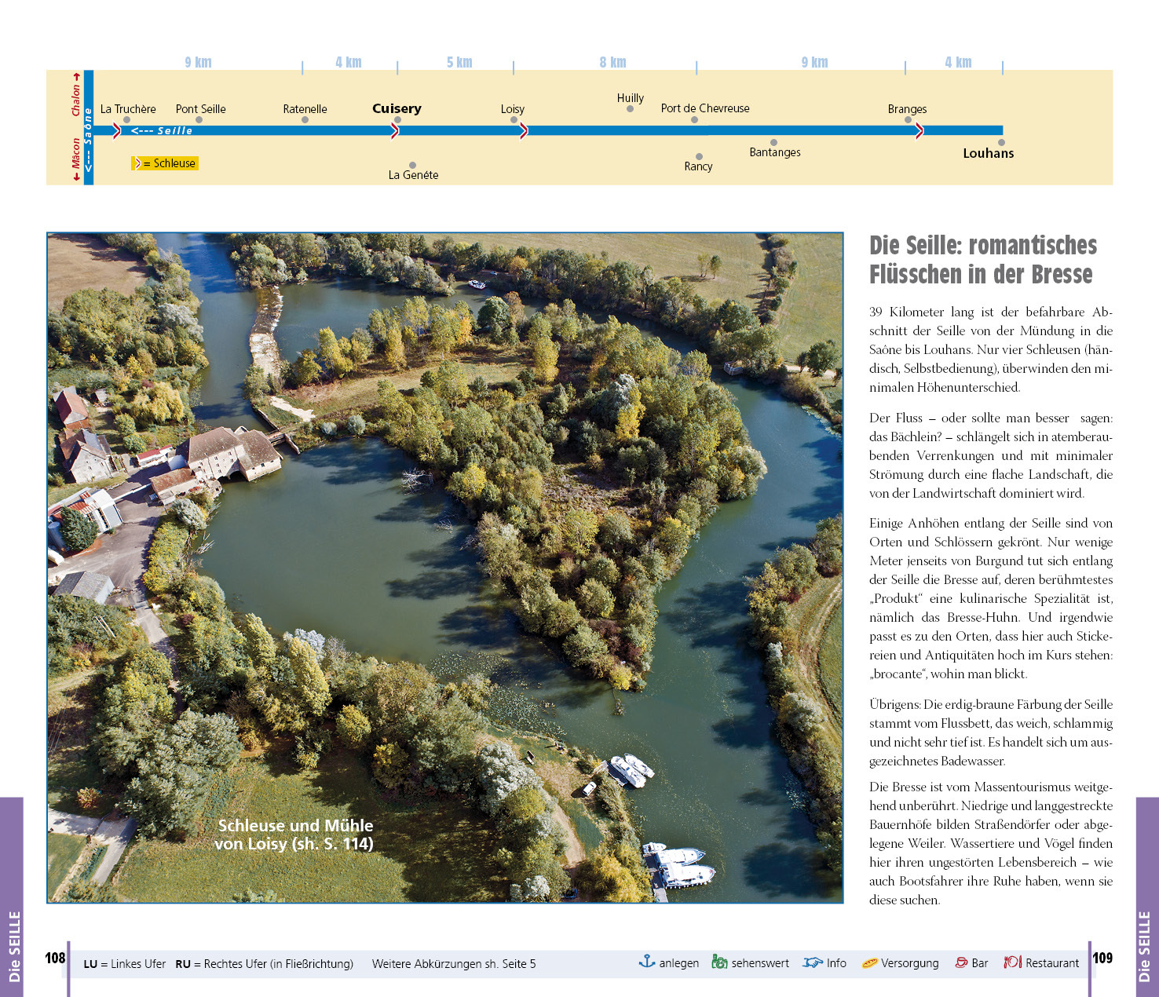This screenshot has height=997, width=1159.
Task: Click the yellow 'Schleuse' legend box
Action: (x=165, y=163)
